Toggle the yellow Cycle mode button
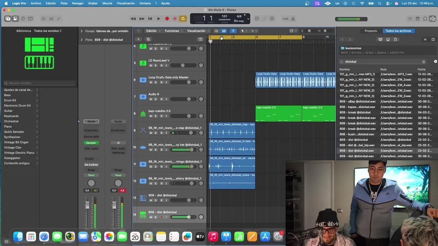 point(183,19)
